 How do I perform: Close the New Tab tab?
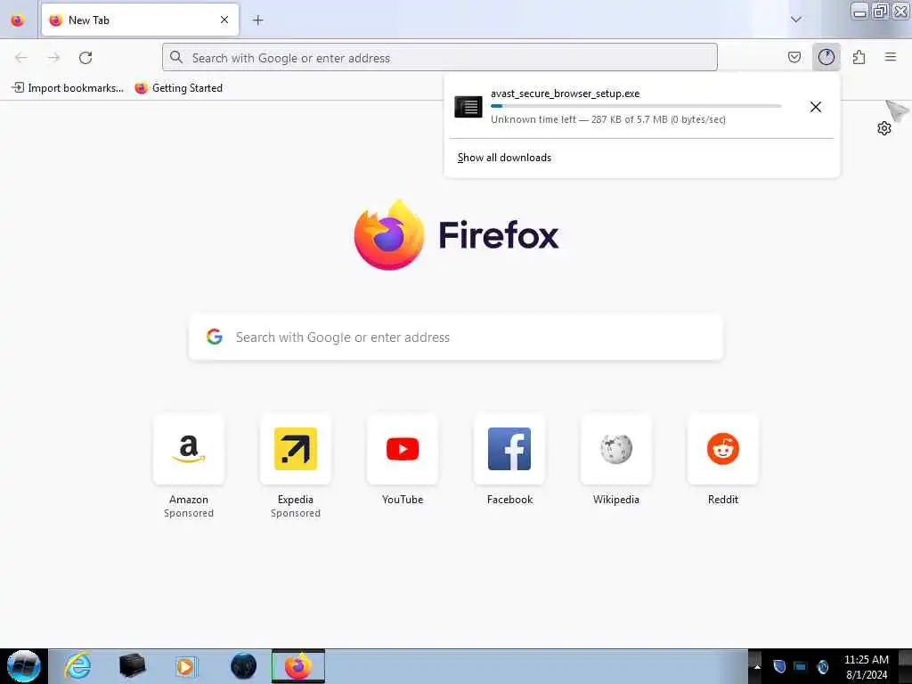tap(224, 20)
